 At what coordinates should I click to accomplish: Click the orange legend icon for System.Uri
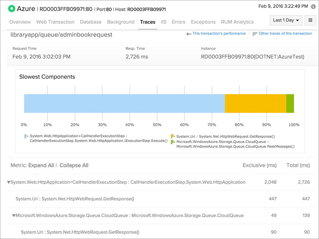tap(173, 136)
